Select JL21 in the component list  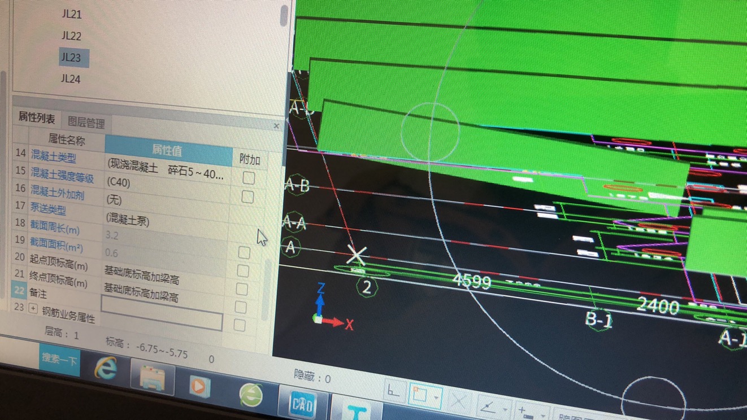[72, 15]
